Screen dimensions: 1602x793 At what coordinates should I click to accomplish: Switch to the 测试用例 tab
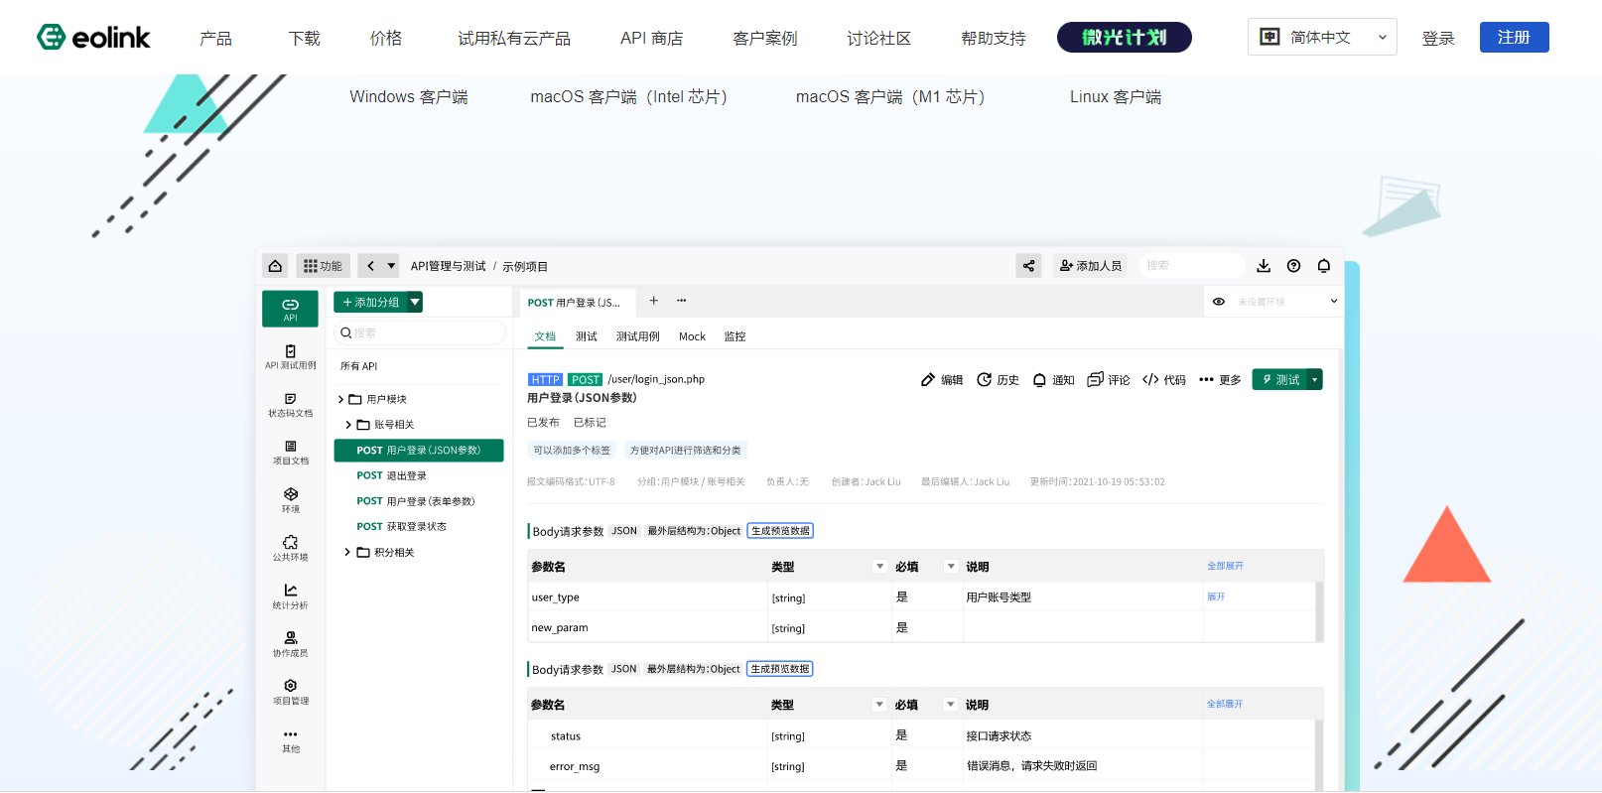tap(637, 336)
